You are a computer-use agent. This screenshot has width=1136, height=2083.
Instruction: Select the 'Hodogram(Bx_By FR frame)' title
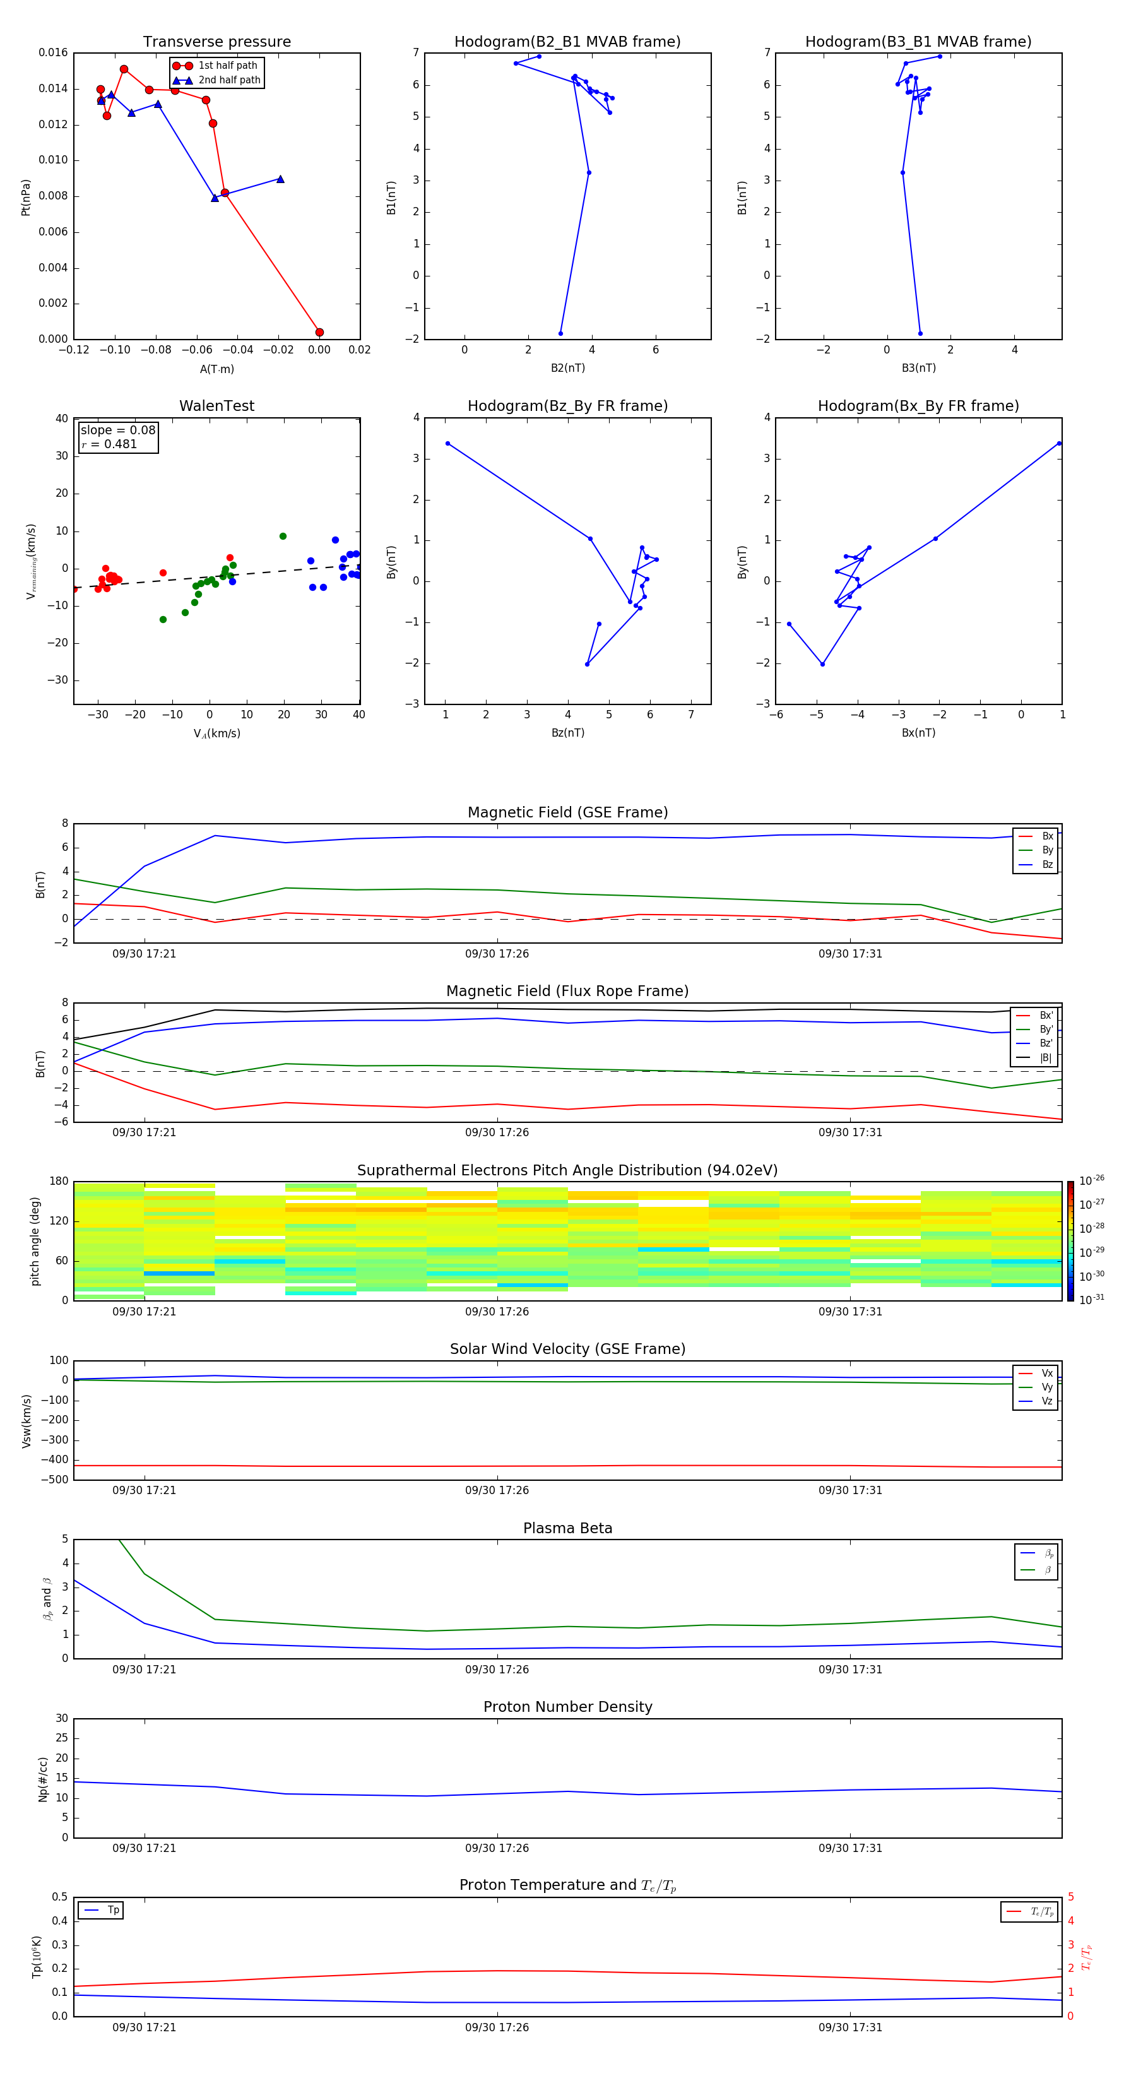click(918, 406)
